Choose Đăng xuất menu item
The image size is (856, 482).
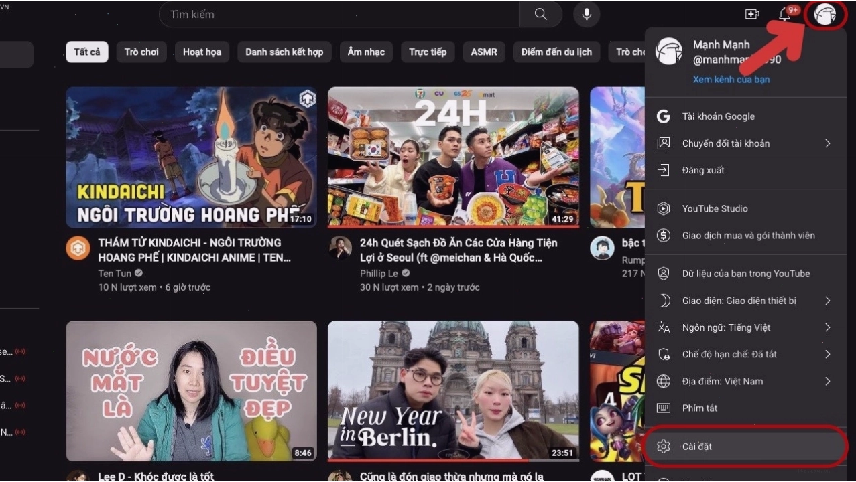click(x=745, y=170)
